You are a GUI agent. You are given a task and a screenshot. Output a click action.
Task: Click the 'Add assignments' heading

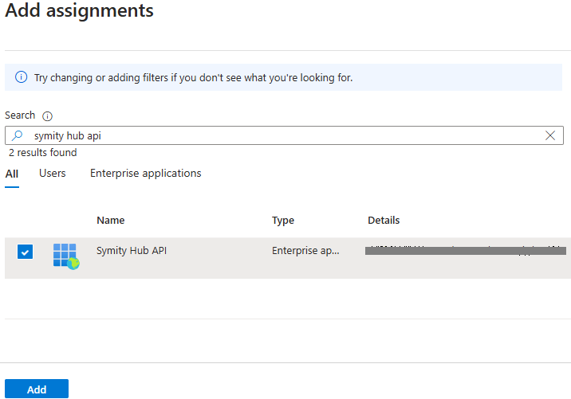(80, 12)
